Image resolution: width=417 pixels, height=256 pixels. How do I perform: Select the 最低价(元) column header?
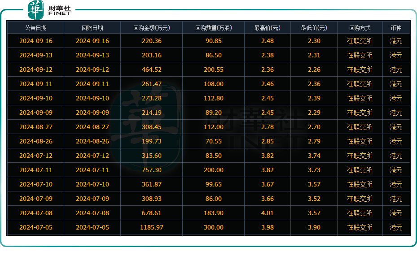coord(314,28)
